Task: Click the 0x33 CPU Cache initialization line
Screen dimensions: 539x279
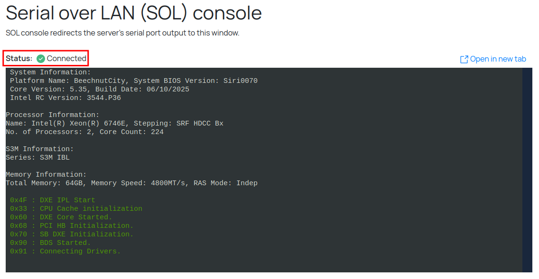Action: (76, 209)
